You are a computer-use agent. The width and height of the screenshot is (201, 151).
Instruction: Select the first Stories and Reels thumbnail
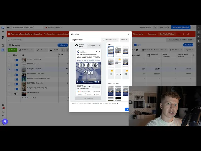tap(111, 91)
